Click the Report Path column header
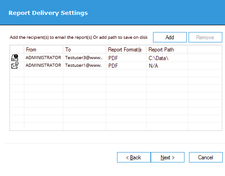The image size is (225, 176). pos(167,50)
